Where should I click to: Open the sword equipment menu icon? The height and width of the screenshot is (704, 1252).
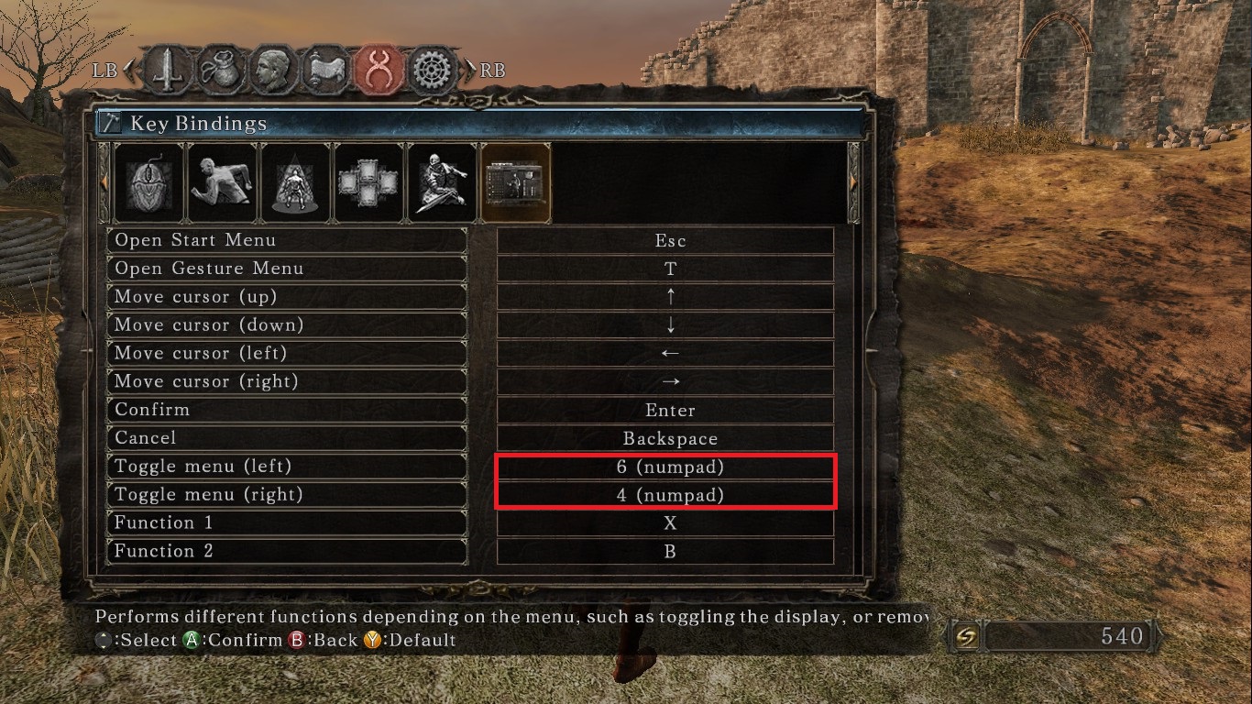[167, 70]
